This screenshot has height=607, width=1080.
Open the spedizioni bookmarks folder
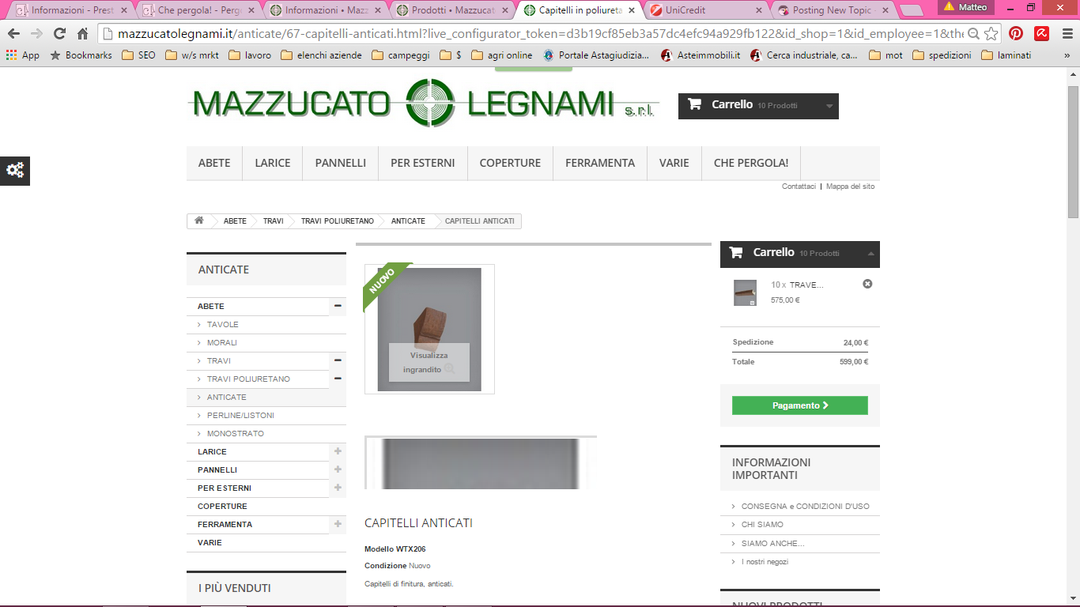[x=942, y=55]
